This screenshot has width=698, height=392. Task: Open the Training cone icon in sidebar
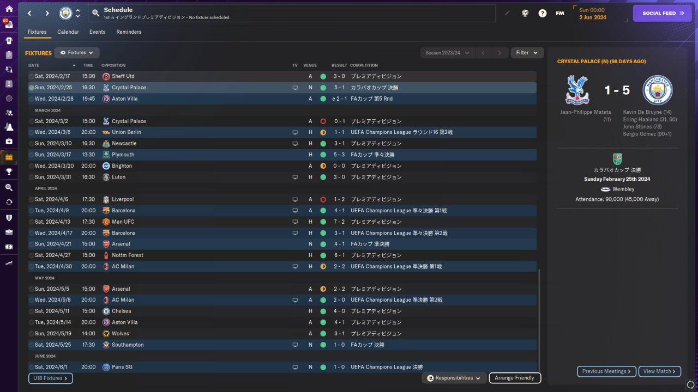pyautogui.click(x=9, y=127)
